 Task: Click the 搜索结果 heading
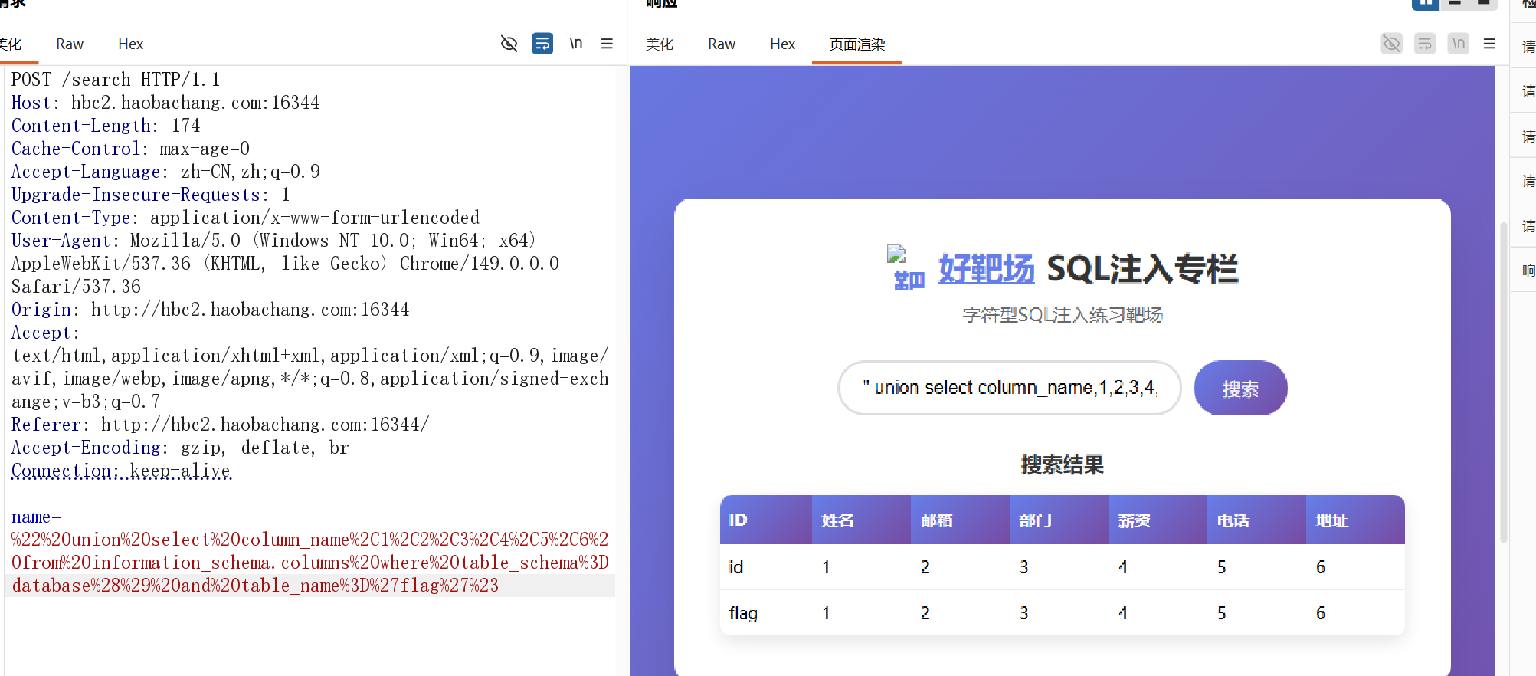tap(1062, 464)
